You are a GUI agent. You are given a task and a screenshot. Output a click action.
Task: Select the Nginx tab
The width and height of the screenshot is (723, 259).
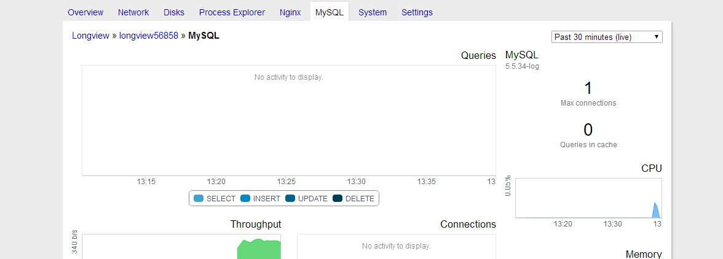(290, 12)
